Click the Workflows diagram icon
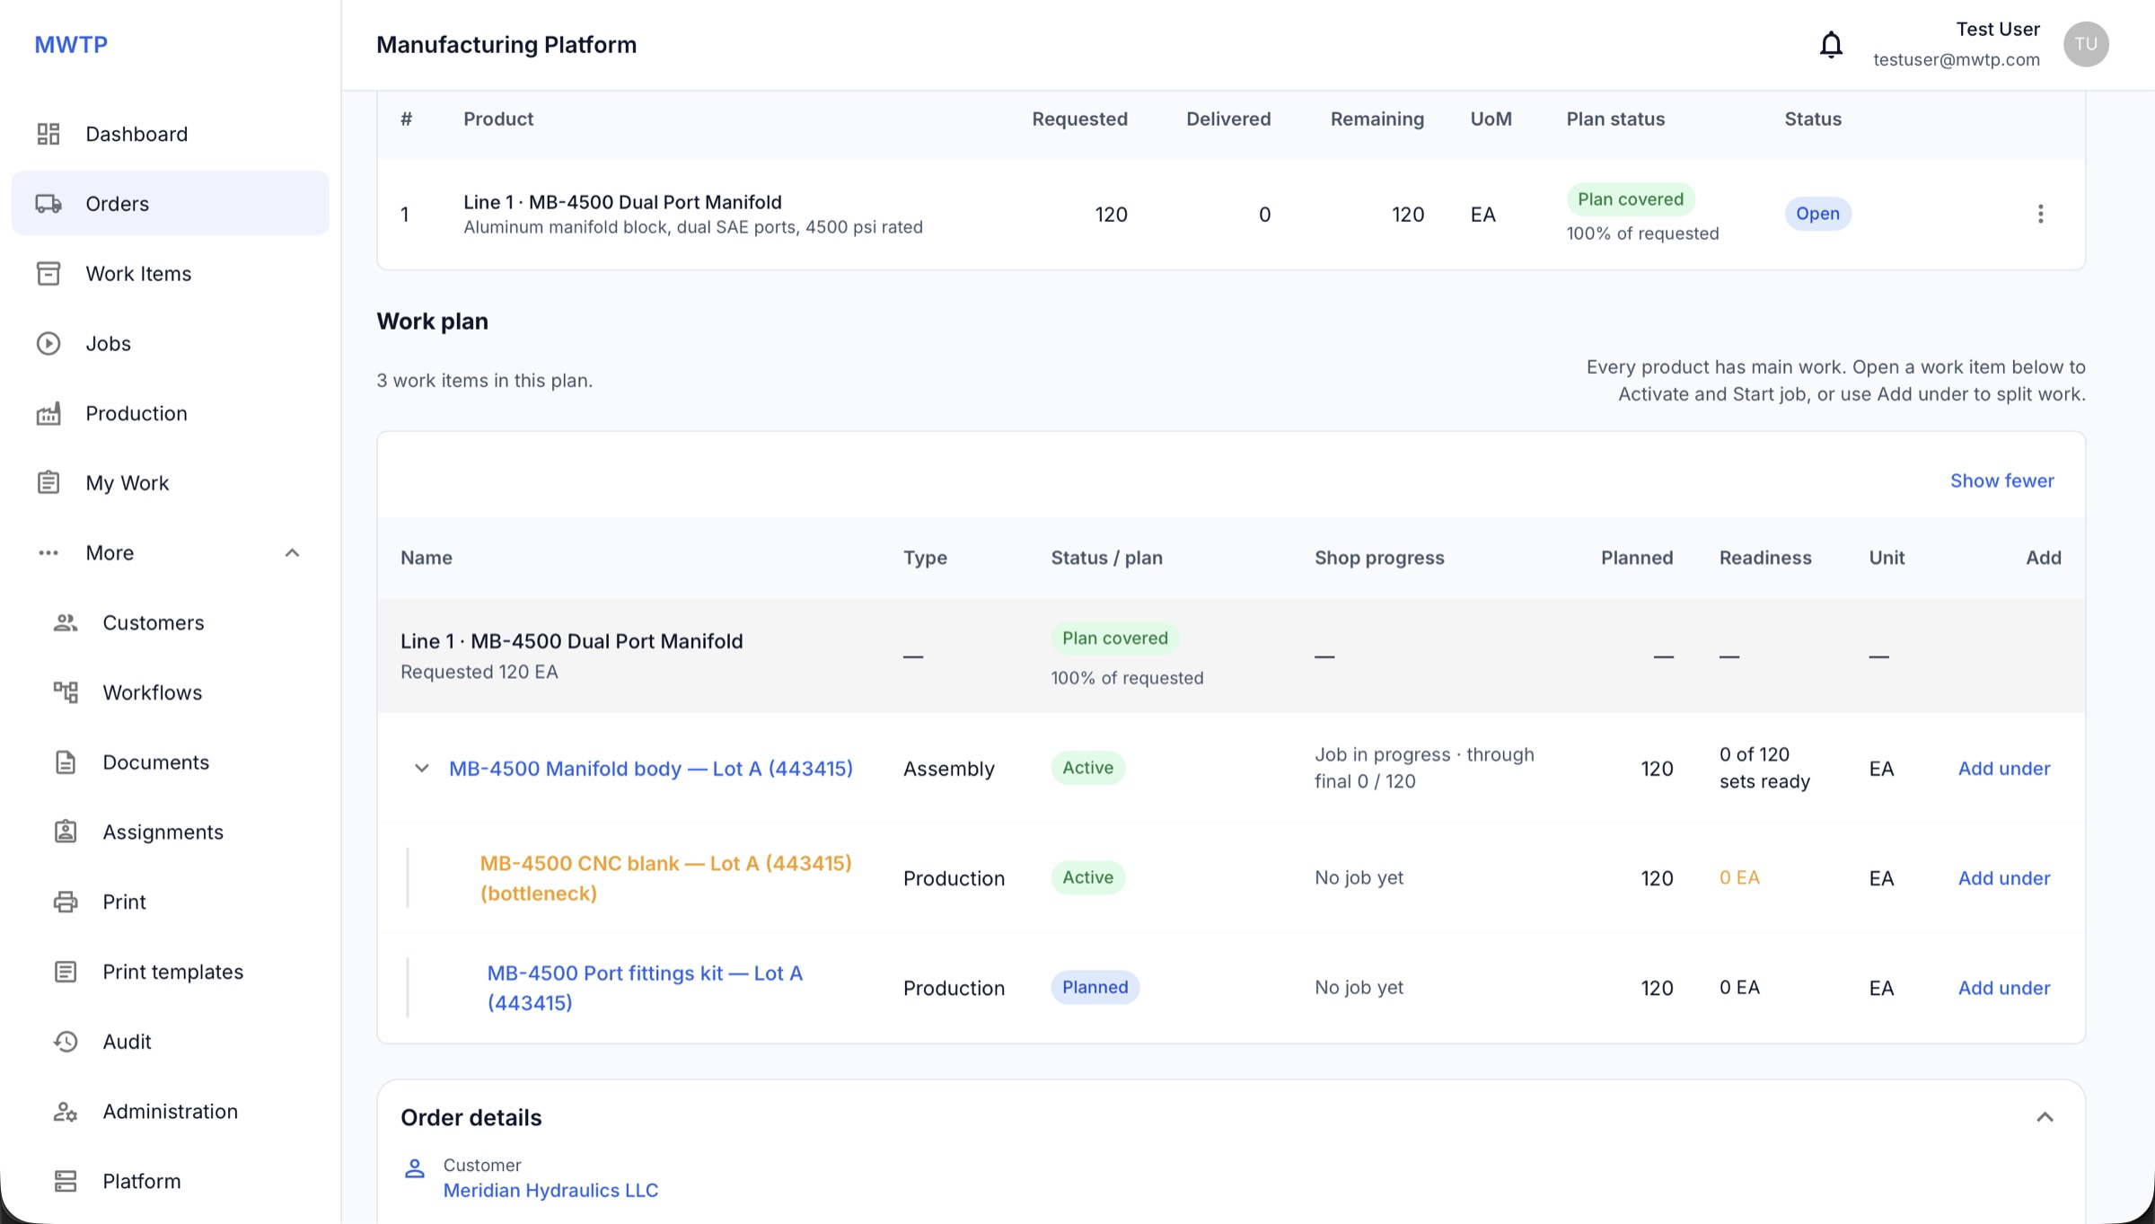The width and height of the screenshot is (2155, 1224). click(x=66, y=692)
